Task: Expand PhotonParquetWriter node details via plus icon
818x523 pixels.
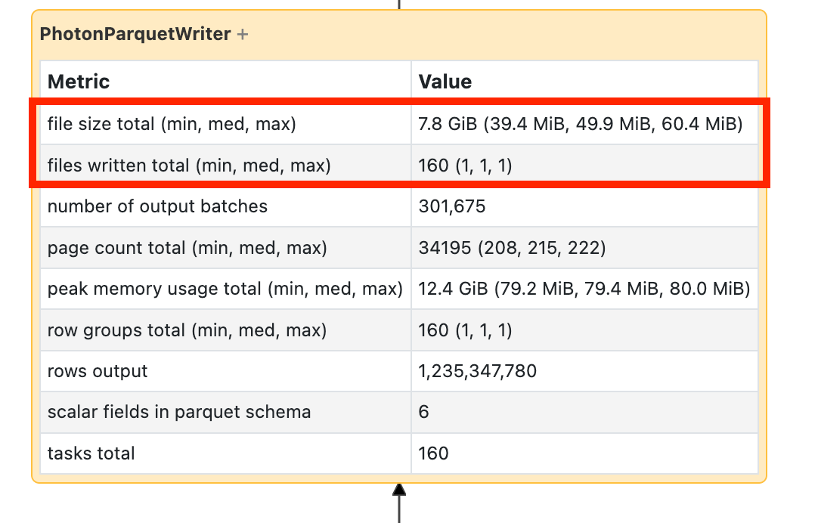Action: [242, 33]
